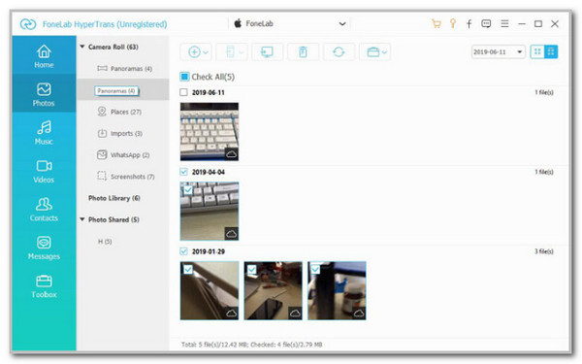Image resolution: width=582 pixels, height=364 pixels.
Task: Click the 2019-04-04 keyboard photo thumbnail
Action: (x=210, y=212)
